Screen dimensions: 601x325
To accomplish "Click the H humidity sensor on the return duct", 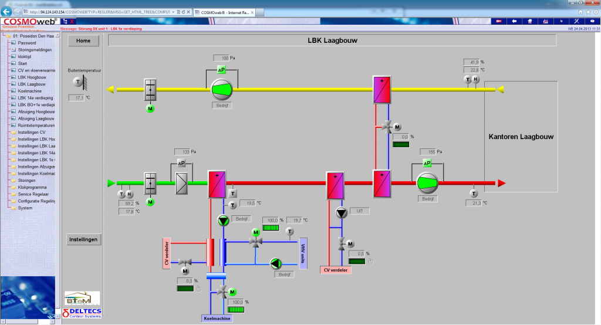I will coord(475,79).
